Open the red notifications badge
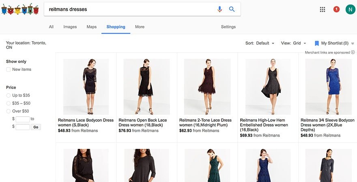 (x=336, y=9)
